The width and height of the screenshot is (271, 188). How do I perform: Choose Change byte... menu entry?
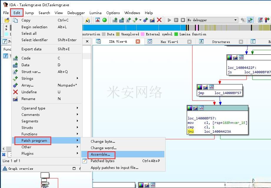(123, 142)
